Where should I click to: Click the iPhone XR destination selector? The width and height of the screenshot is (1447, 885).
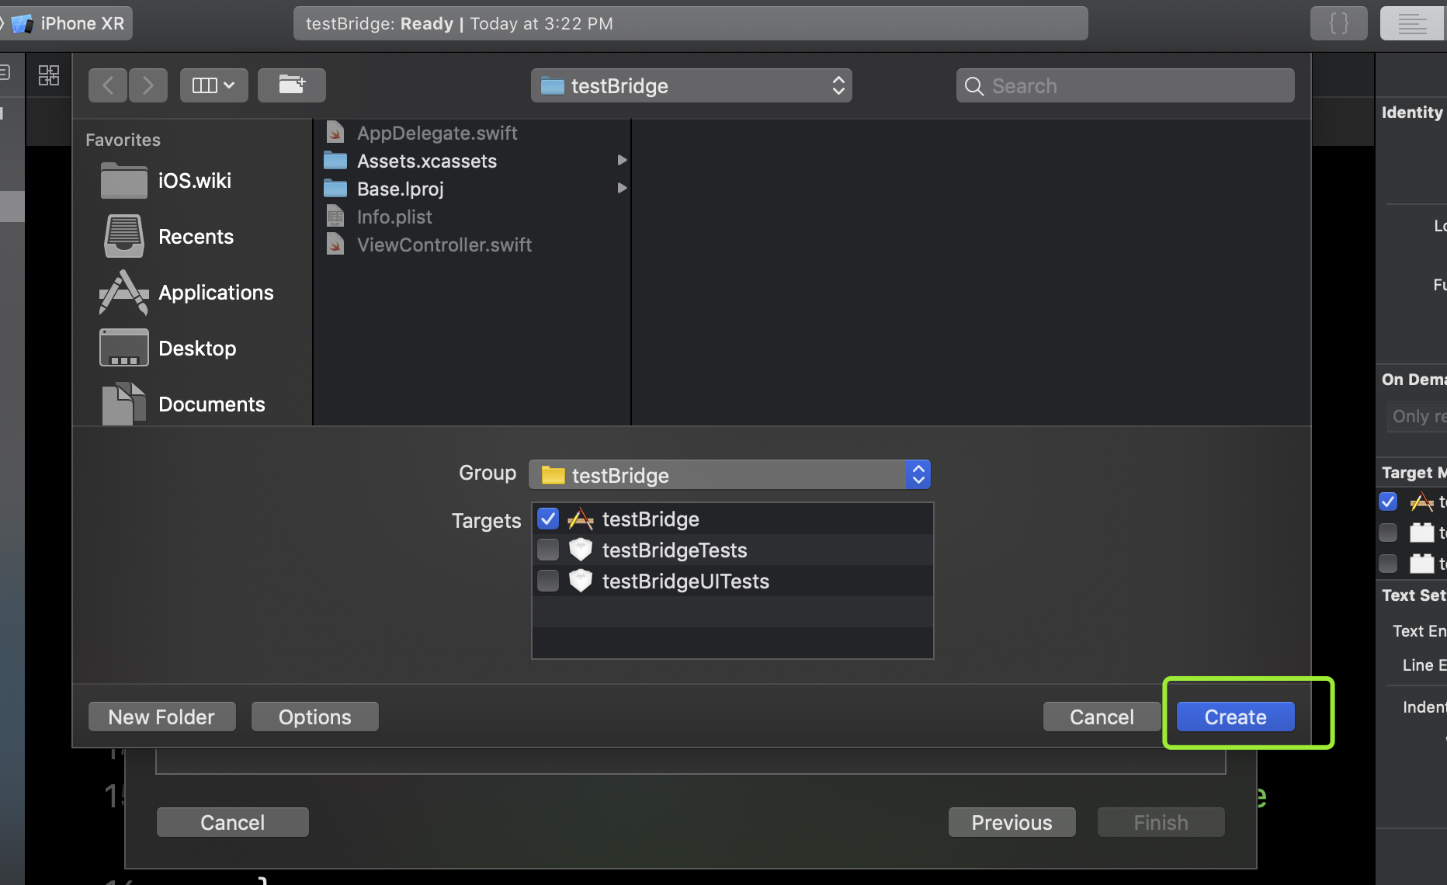[68, 23]
